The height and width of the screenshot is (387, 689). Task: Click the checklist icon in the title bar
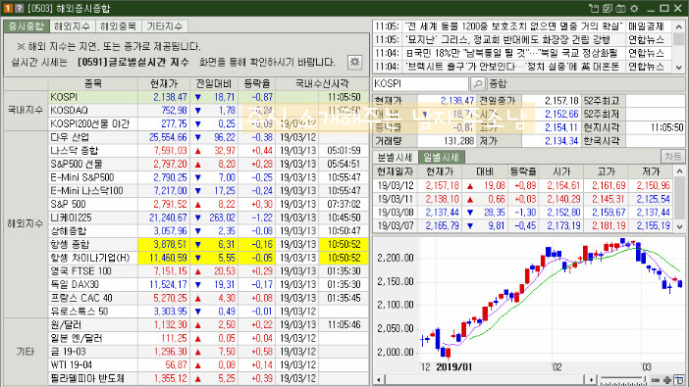click(x=608, y=8)
